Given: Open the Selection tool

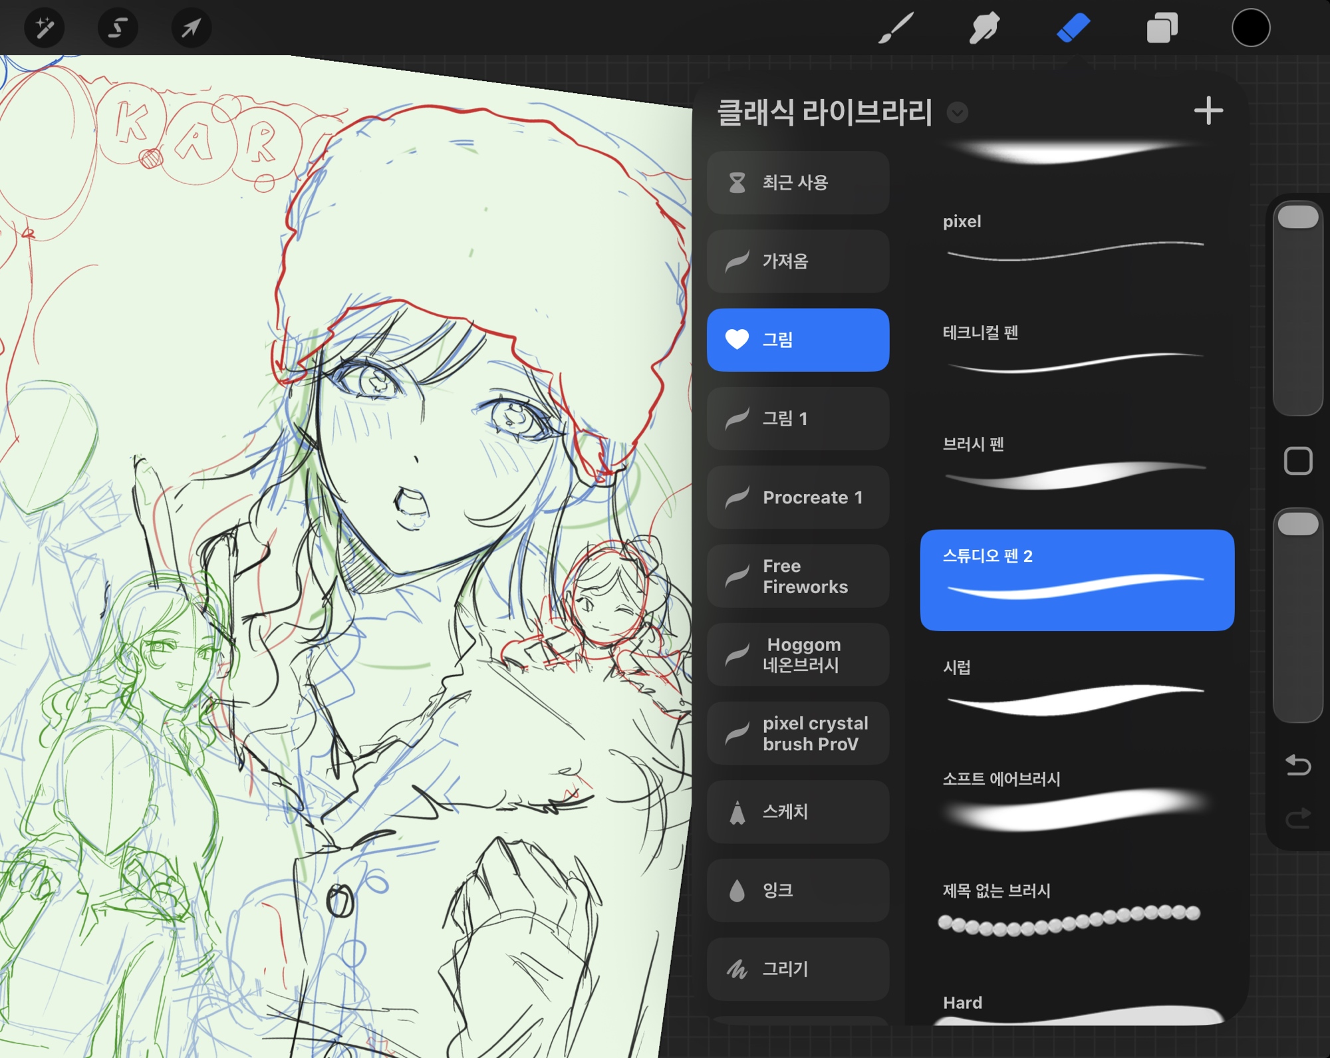Looking at the screenshot, I should tap(118, 28).
